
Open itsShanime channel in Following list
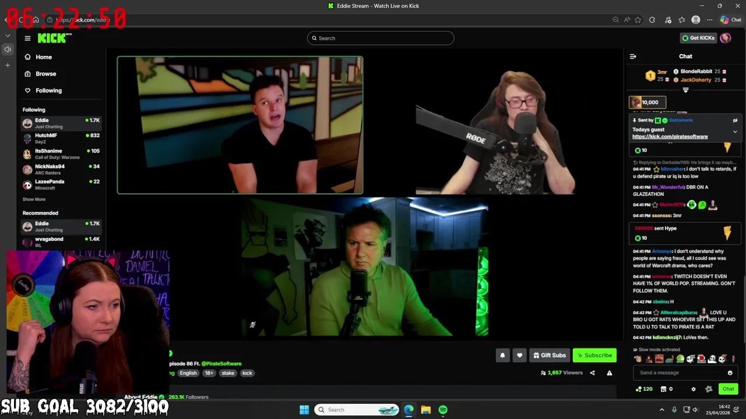click(61, 154)
